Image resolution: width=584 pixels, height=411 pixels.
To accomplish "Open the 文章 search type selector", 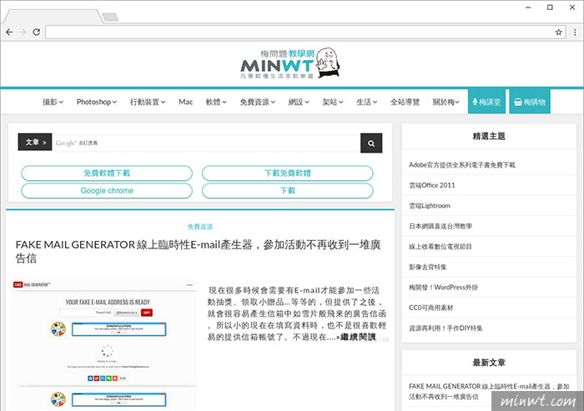I will (x=35, y=142).
